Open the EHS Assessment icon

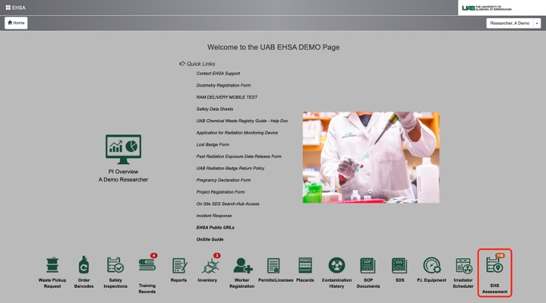495,265
